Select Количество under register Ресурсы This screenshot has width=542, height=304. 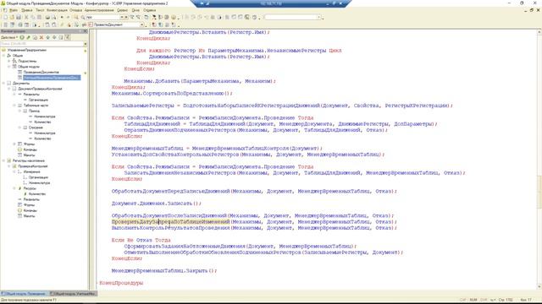[37, 193]
